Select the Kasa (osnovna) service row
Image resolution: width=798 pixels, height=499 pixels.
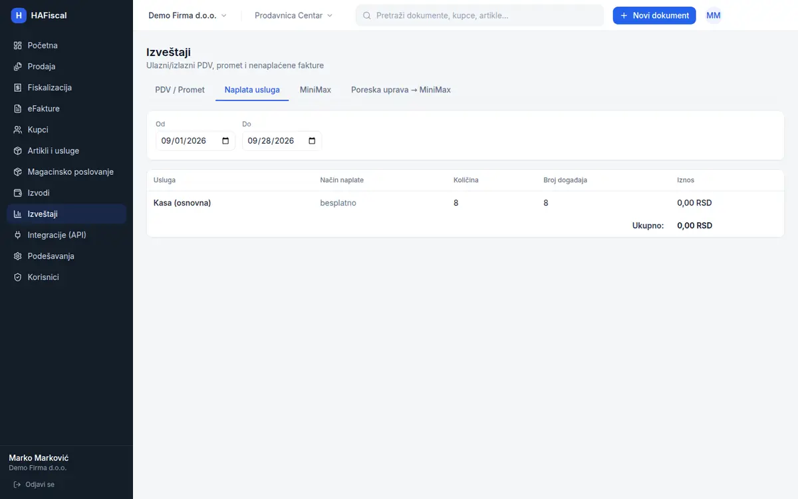(465, 203)
